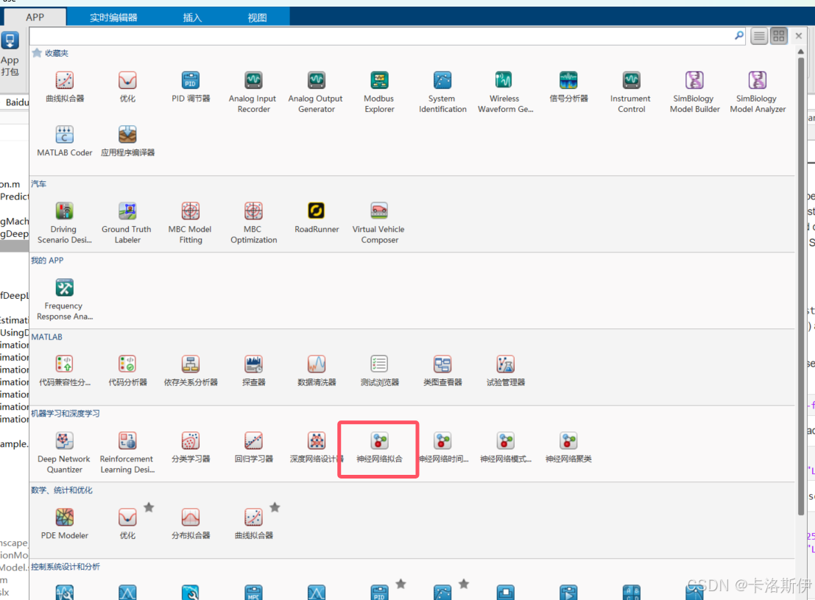Toggle favorite star on 曲线拟合器 app
This screenshot has width=815, height=600.
(x=275, y=507)
